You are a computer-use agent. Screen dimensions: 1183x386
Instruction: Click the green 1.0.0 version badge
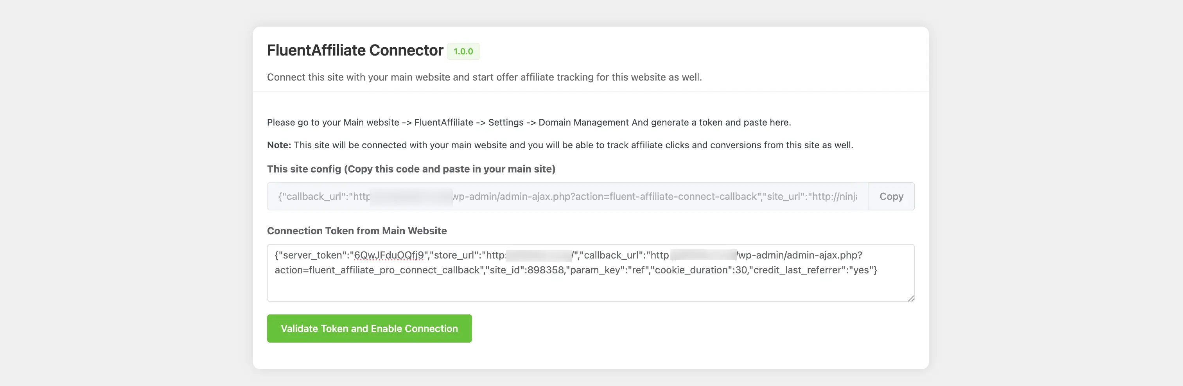464,52
